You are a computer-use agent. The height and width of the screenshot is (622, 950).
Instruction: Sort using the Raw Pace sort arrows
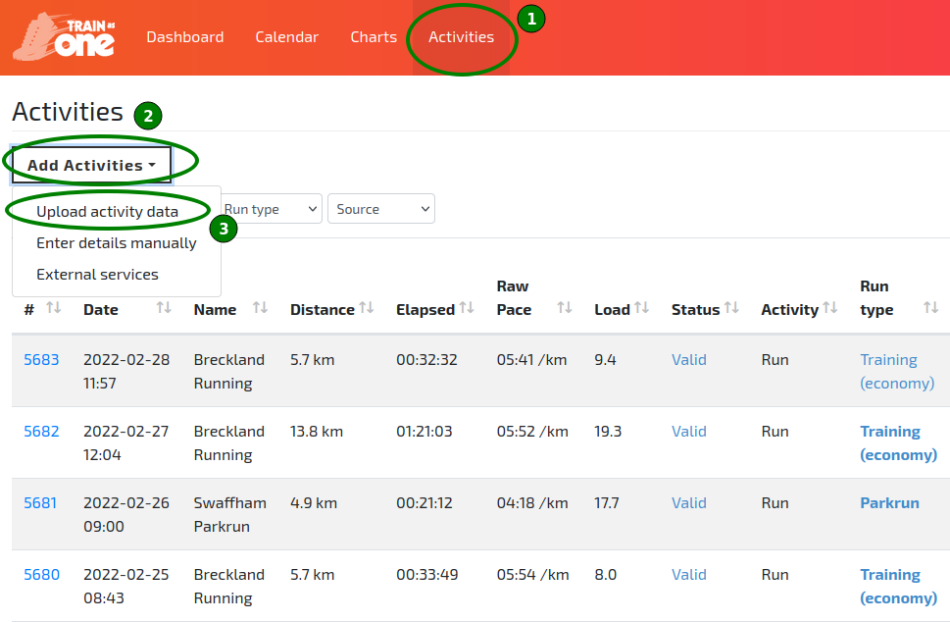[566, 309]
